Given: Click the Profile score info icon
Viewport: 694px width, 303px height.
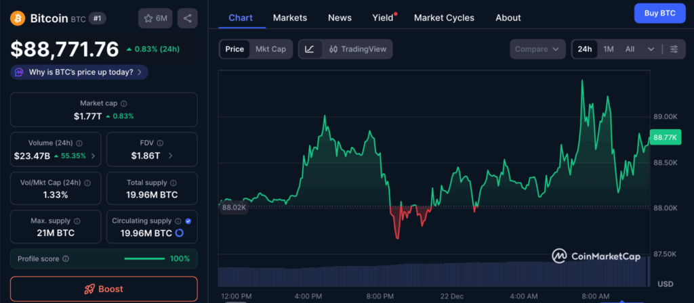Looking at the screenshot, I should [66, 258].
